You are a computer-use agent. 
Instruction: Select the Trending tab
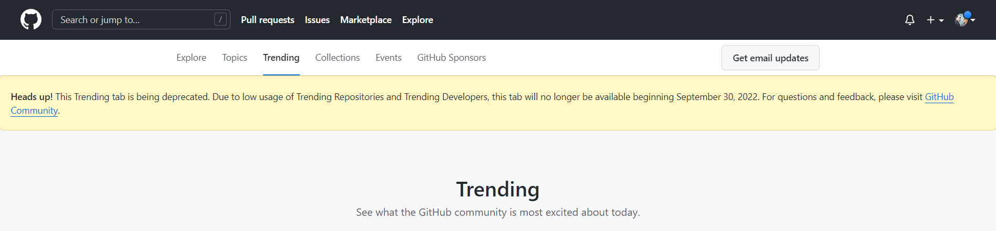[x=281, y=58]
